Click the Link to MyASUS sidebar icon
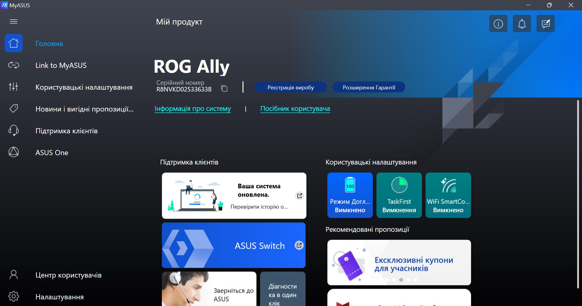This screenshot has width=582, height=306. 14,65
